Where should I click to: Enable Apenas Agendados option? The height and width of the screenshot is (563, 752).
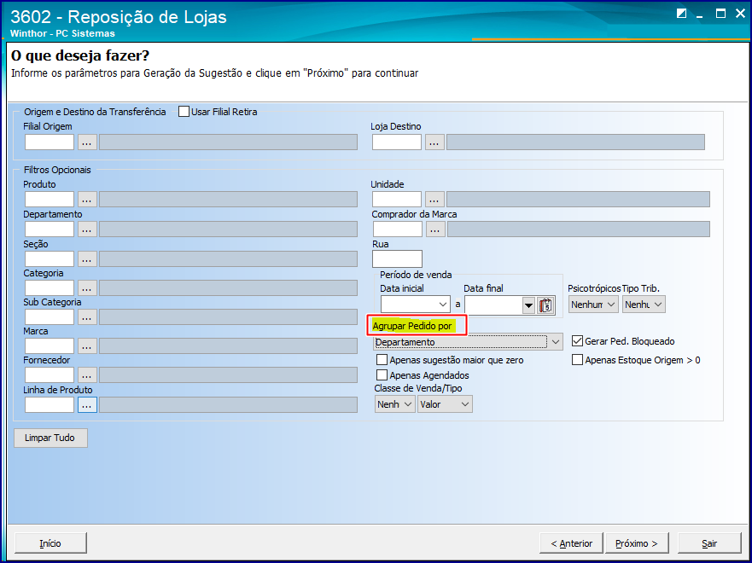[382, 375]
